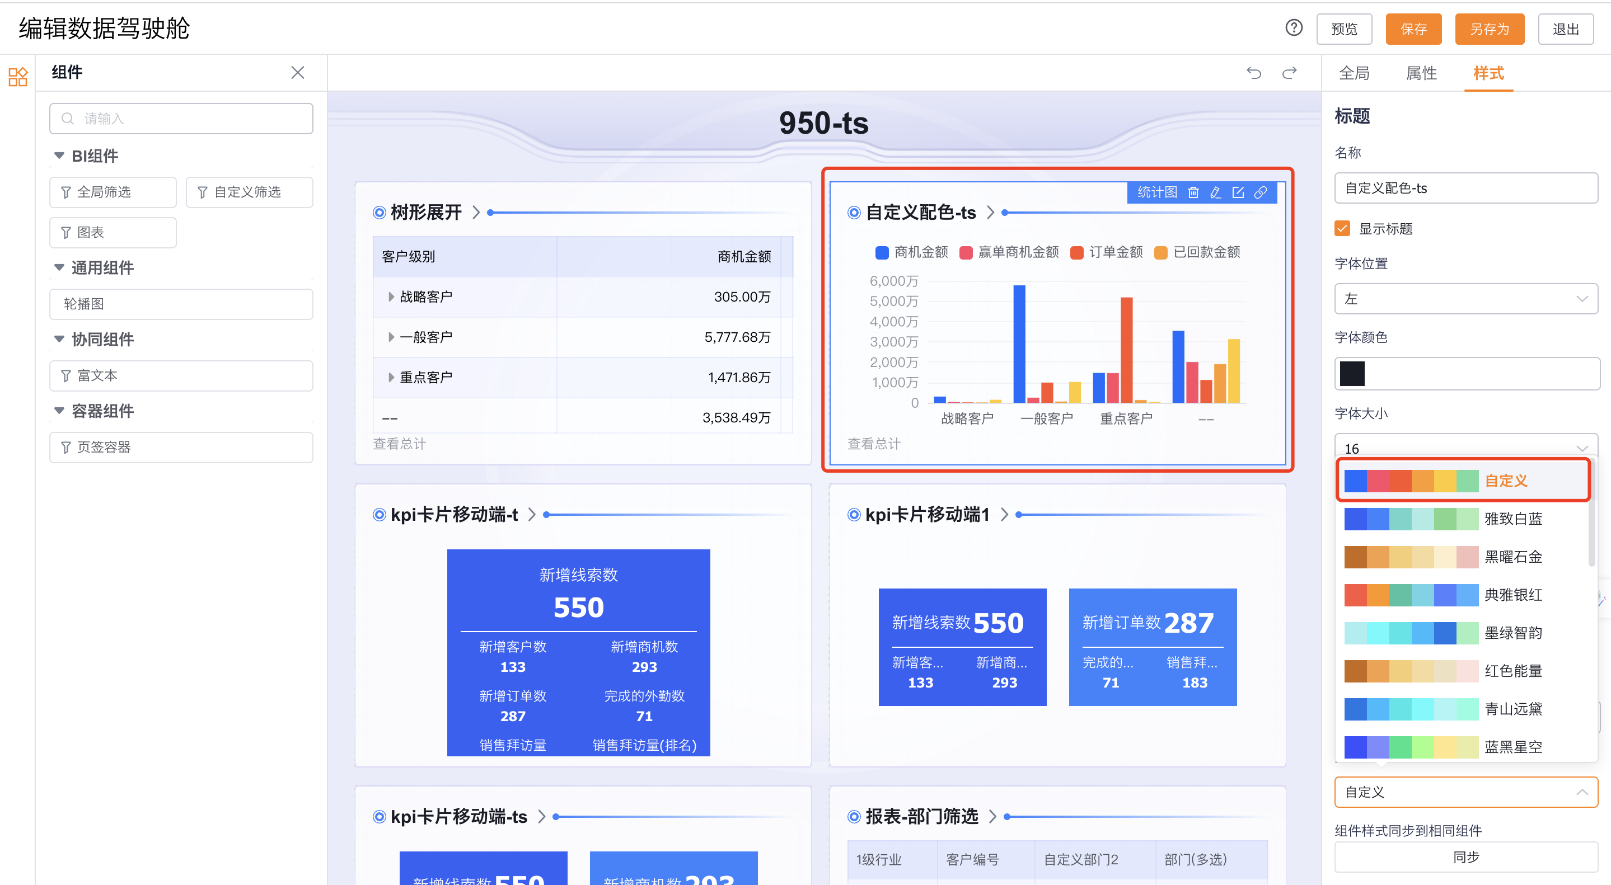Select the 青山远黛 color scheme

(x=1463, y=709)
